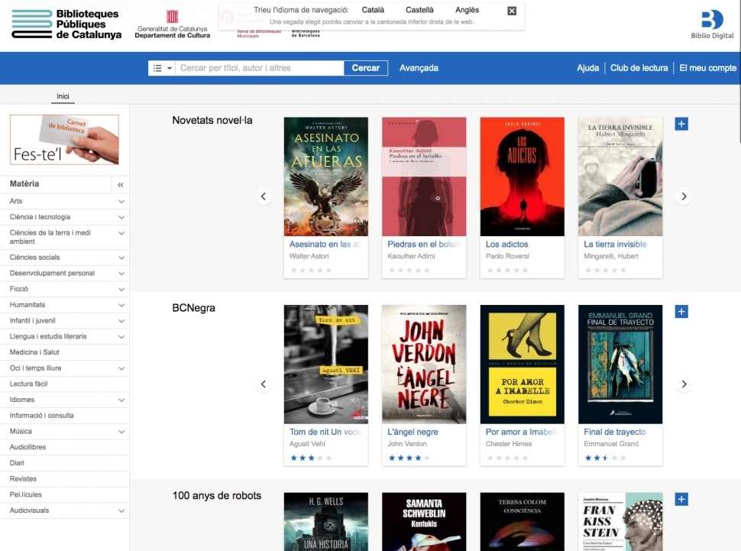Screen dimensions: 741x551
Task: Show previous books in BCNegra carousel
Action: (264, 384)
